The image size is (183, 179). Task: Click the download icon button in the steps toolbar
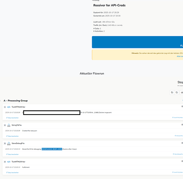point(182,92)
